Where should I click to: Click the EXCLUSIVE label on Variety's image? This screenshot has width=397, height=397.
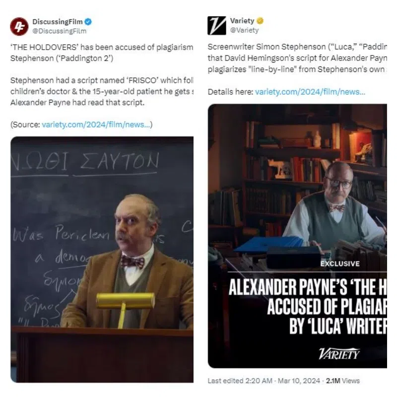(x=340, y=264)
